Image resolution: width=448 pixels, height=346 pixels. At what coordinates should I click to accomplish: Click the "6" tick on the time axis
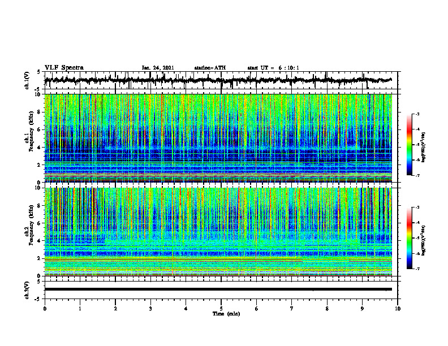click(x=257, y=309)
